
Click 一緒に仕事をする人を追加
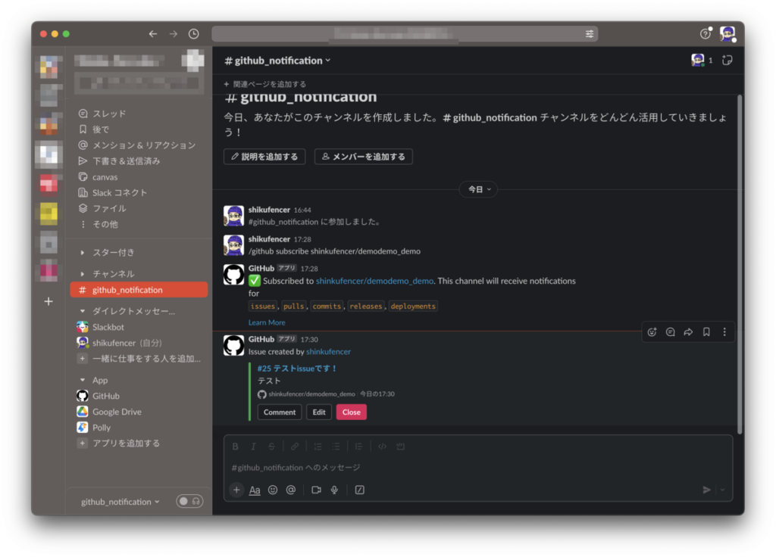[139, 359]
